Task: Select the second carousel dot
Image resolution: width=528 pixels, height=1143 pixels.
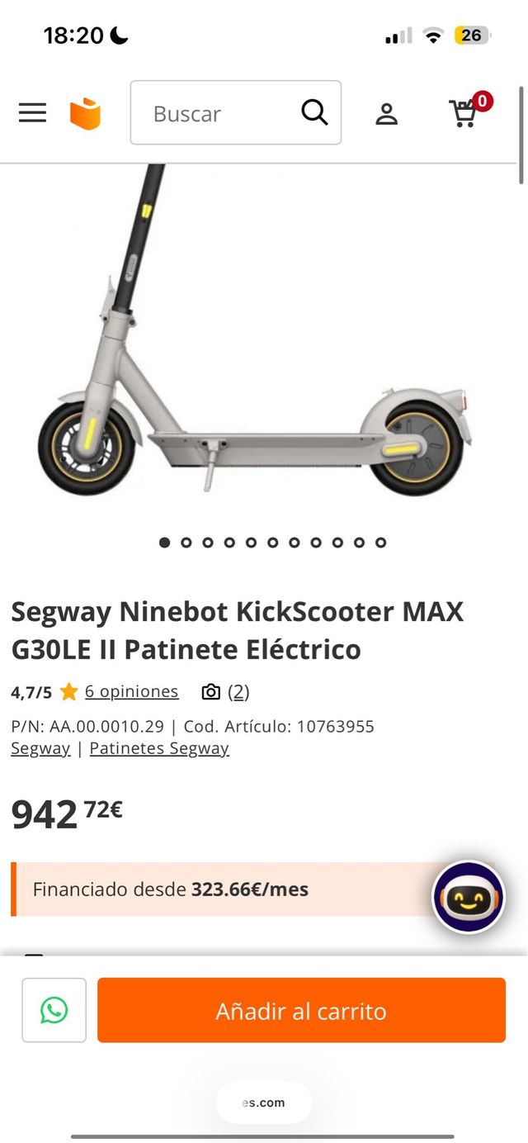Action: (x=186, y=543)
